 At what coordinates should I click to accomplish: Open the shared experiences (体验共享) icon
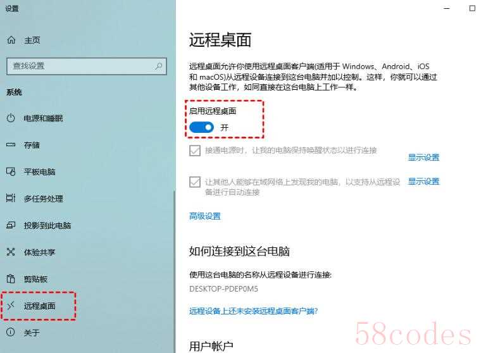(x=11, y=252)
